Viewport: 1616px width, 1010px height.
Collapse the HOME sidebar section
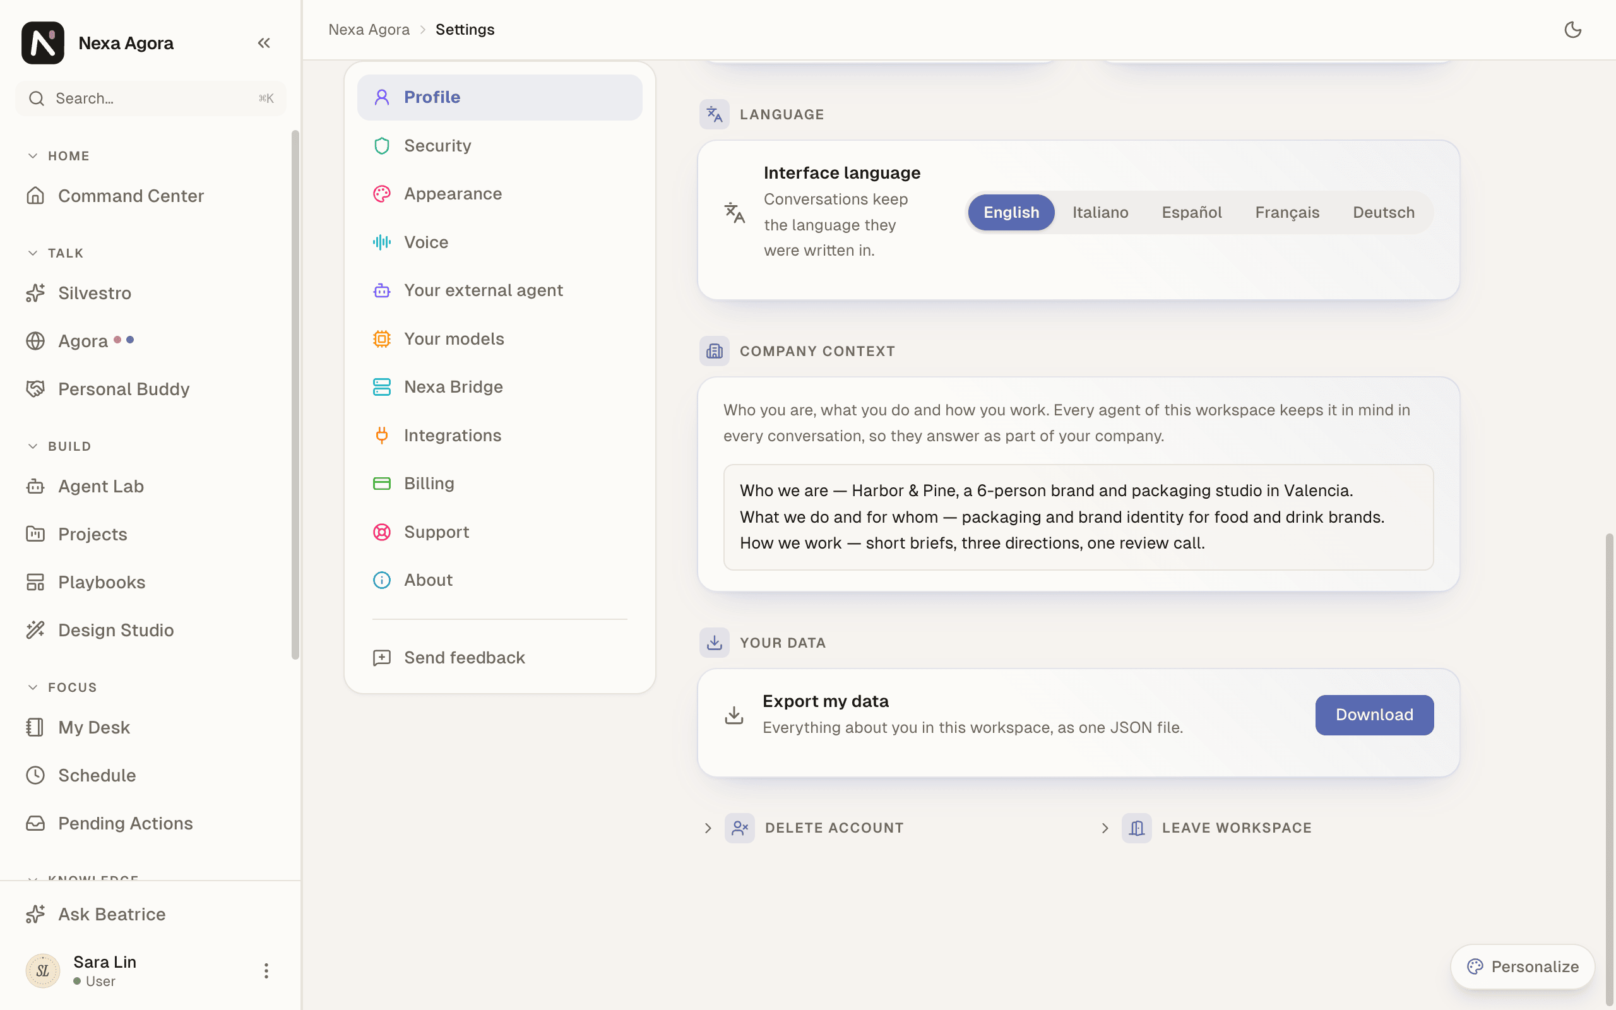tap(59, 156)
